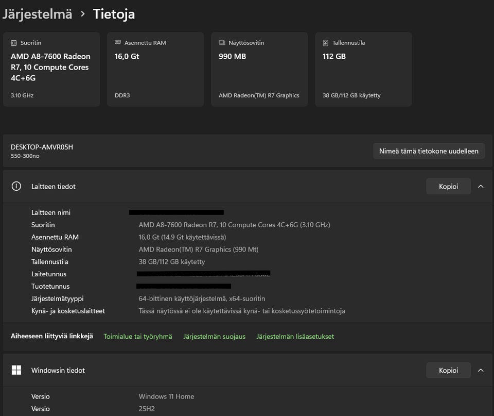Click the Tietoja page title
Screen dimensions: 494x416
pyautogui.click(x=114, y=14)
